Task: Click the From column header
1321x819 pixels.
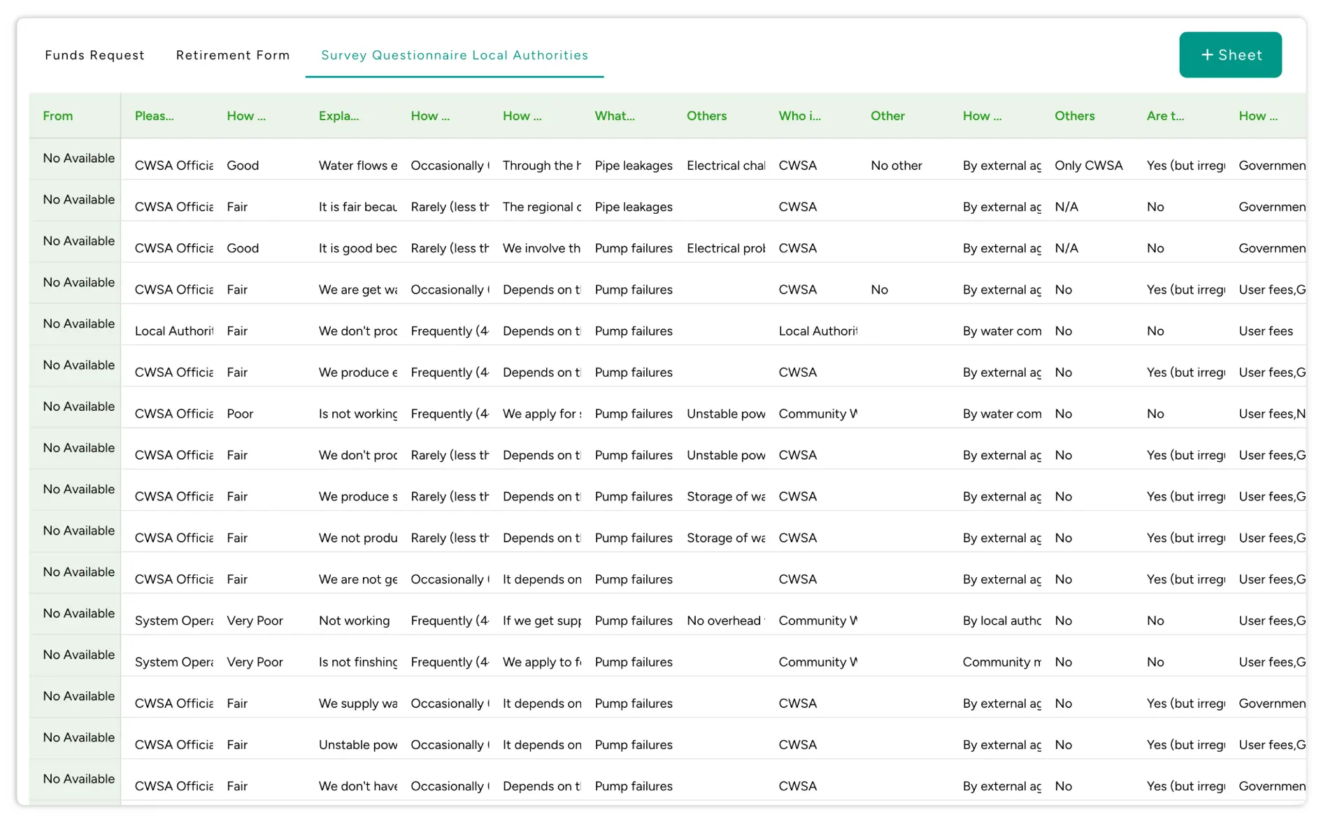Action: (x=58, y=116)
